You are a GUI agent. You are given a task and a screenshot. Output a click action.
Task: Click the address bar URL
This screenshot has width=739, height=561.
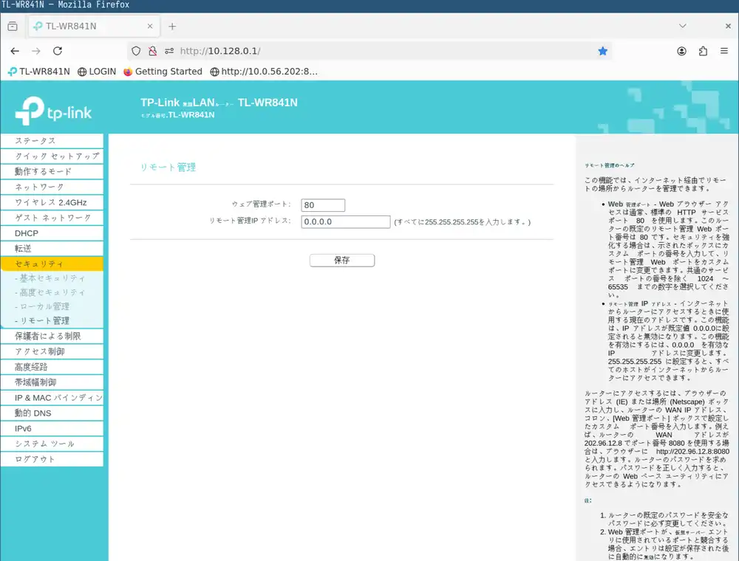coord(220,51)
